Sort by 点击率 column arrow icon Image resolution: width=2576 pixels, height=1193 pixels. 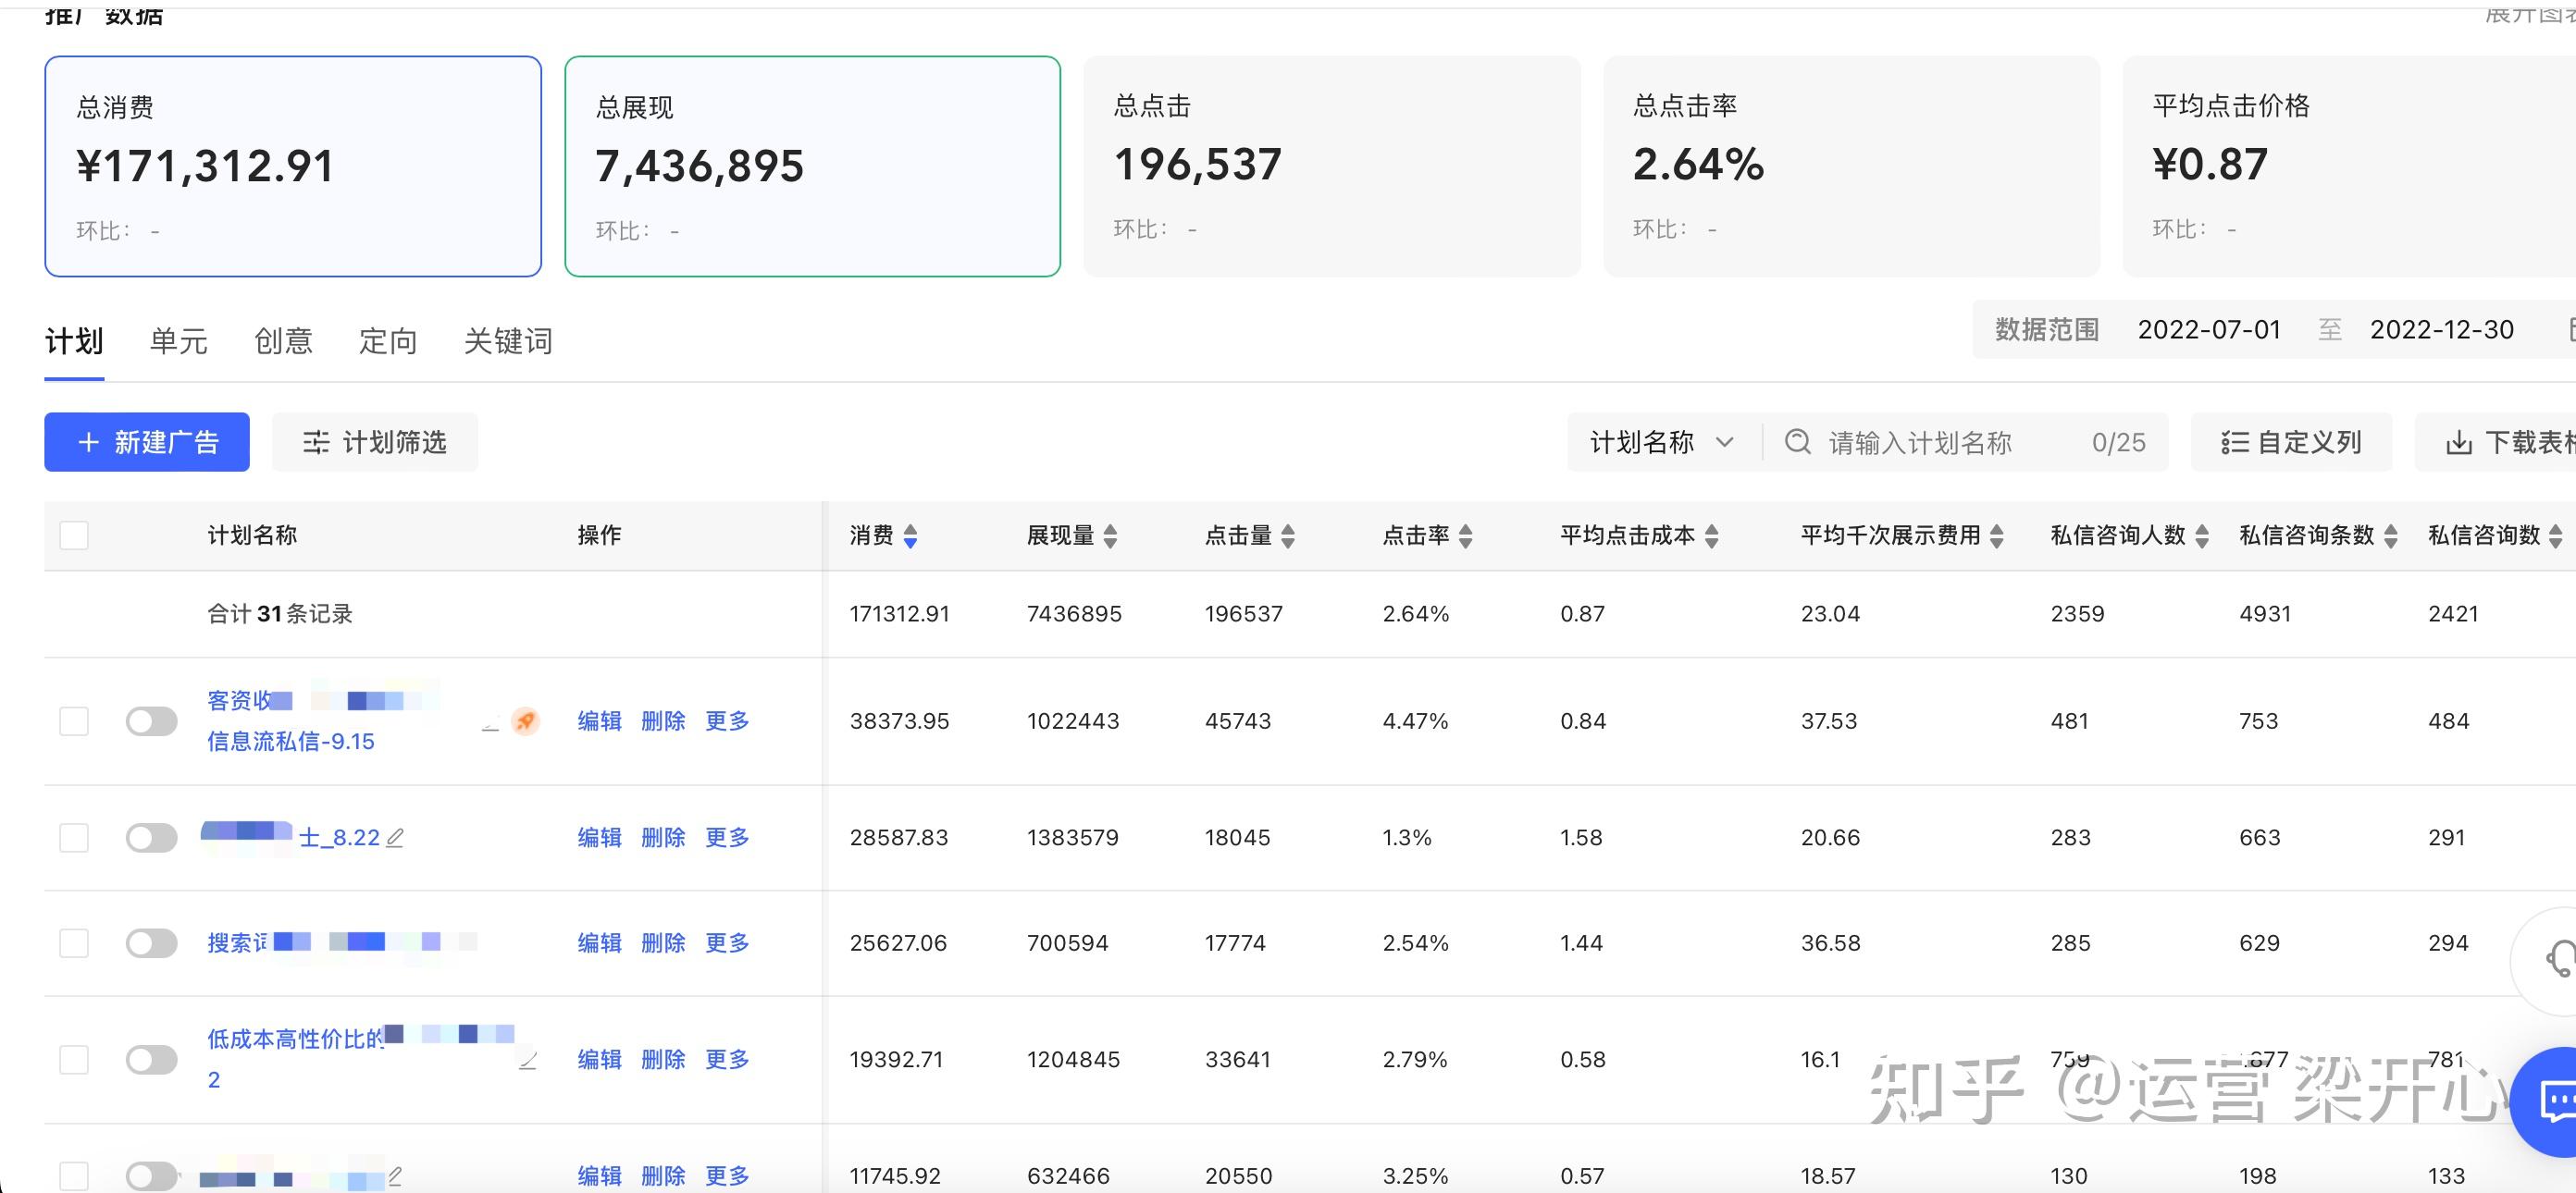[1466, 536]
